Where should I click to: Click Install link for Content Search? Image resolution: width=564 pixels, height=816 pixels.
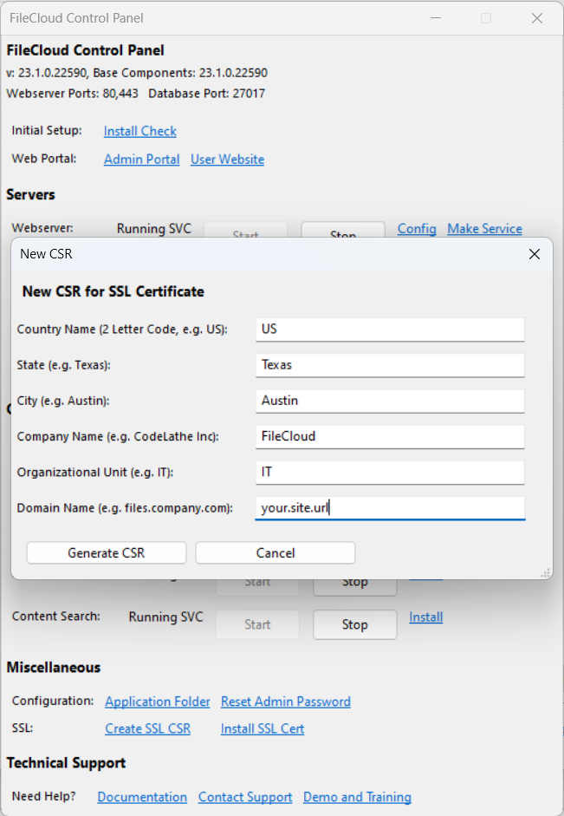426,617
